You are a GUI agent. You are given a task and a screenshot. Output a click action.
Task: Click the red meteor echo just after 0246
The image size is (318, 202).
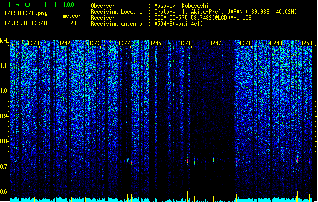tap(188, 161)
